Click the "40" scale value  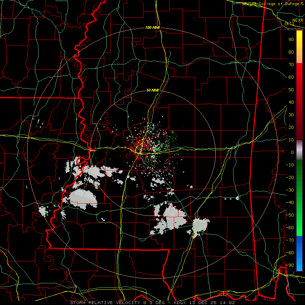click(x=291, y=102)
